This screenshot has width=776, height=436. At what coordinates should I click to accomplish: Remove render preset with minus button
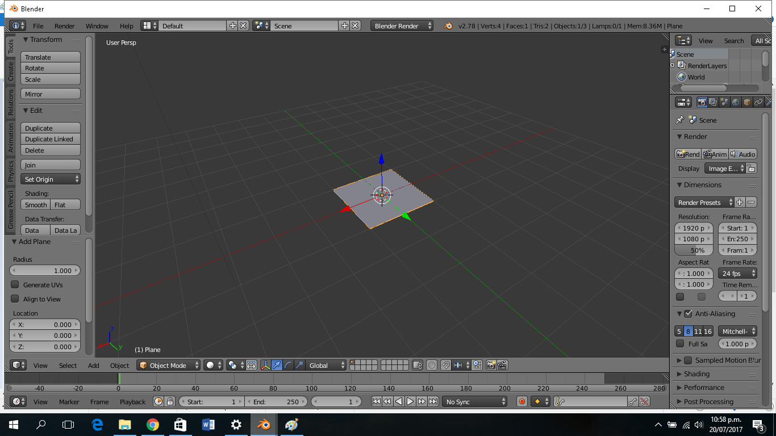click(x=751, y=203)
